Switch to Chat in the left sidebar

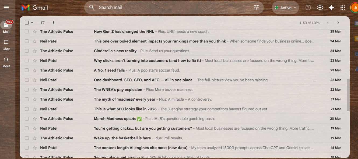coord(6,44)
